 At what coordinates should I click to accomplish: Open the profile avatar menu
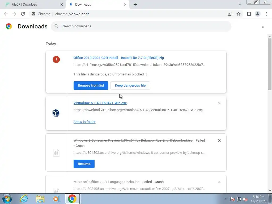tap(258, 14)
